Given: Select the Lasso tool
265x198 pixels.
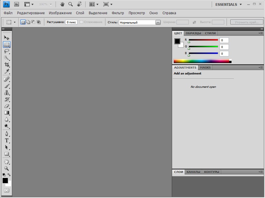Looking at the screenshot, I should pos(7,51).
